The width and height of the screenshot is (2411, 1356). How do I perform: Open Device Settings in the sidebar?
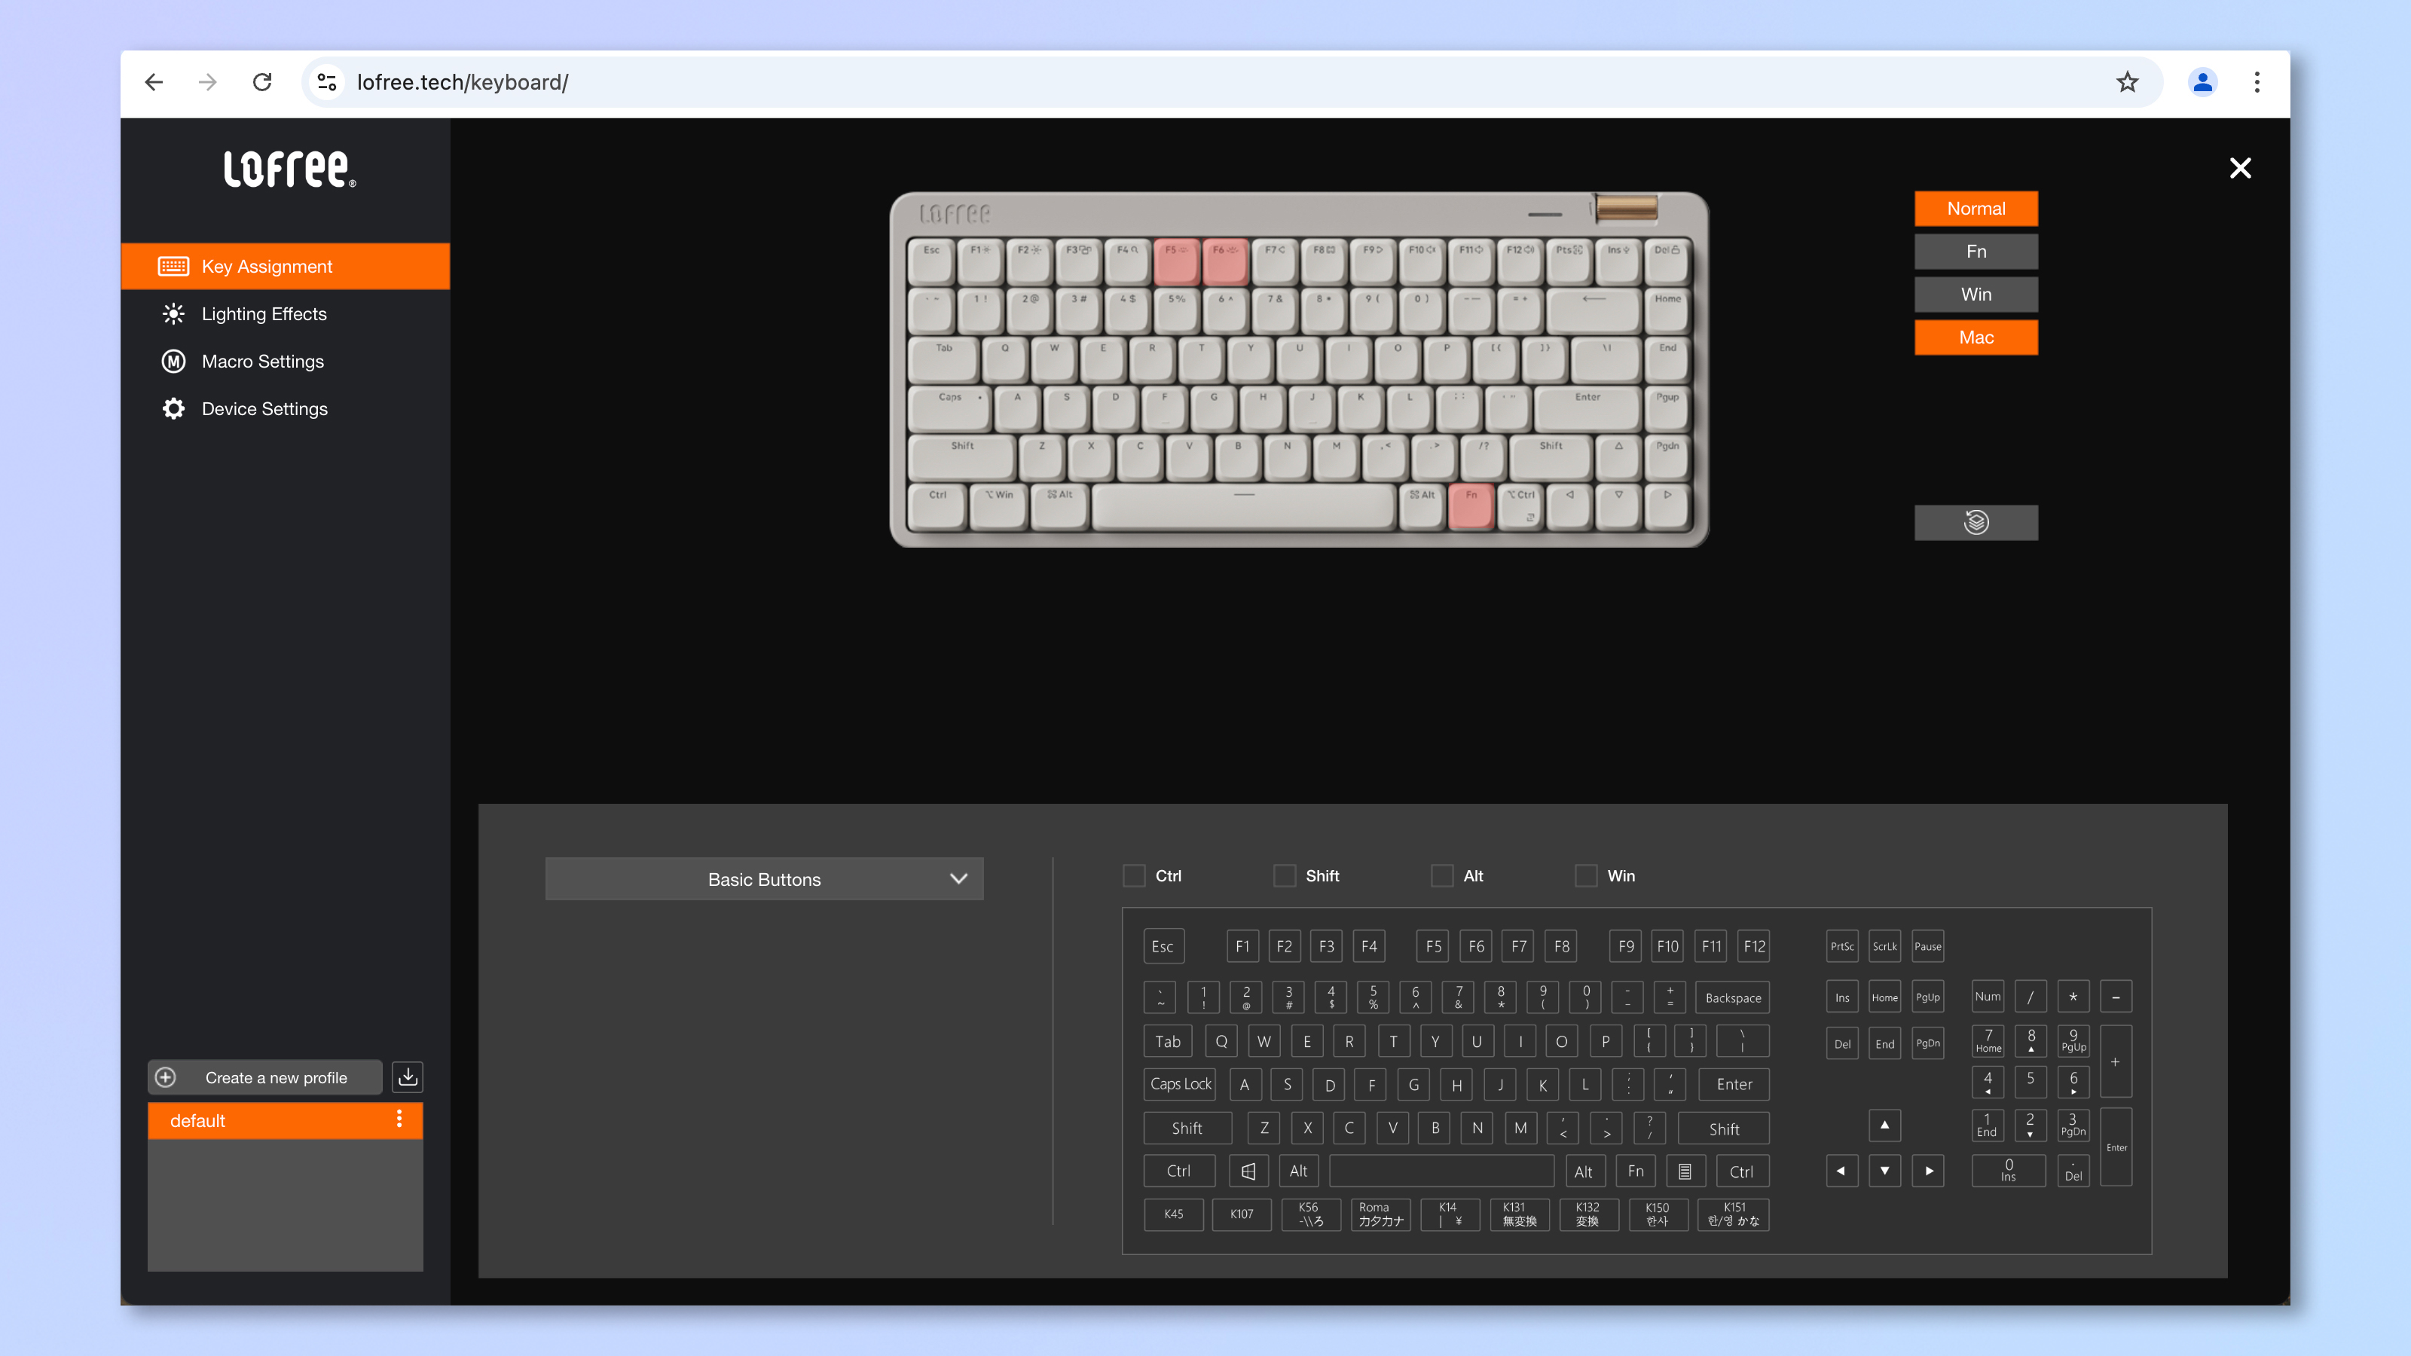264,409
